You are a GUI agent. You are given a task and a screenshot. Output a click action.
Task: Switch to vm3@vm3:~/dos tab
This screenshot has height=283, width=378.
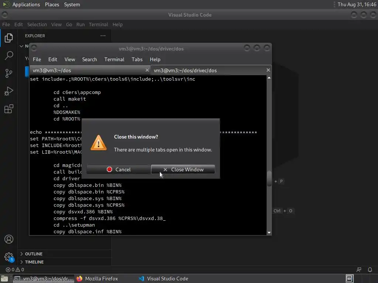(89, 70)
